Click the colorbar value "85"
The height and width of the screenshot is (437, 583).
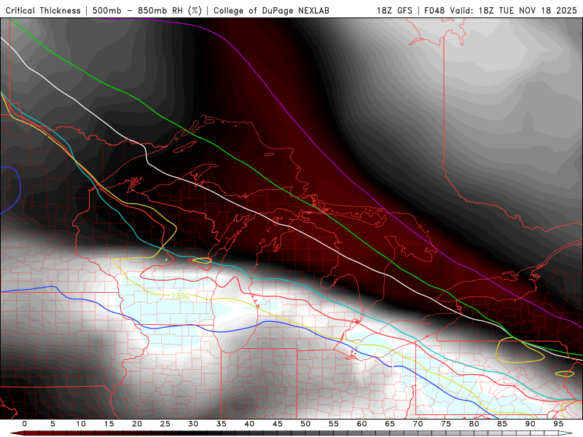[502, 424]
